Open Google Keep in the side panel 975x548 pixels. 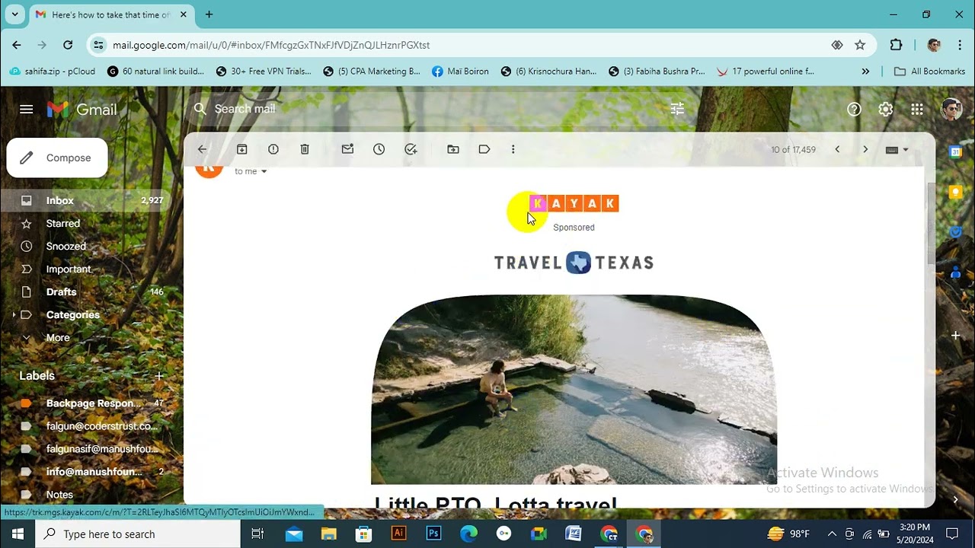[x=955, y=192]
